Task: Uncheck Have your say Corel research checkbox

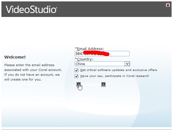Action: coord(76,76)
